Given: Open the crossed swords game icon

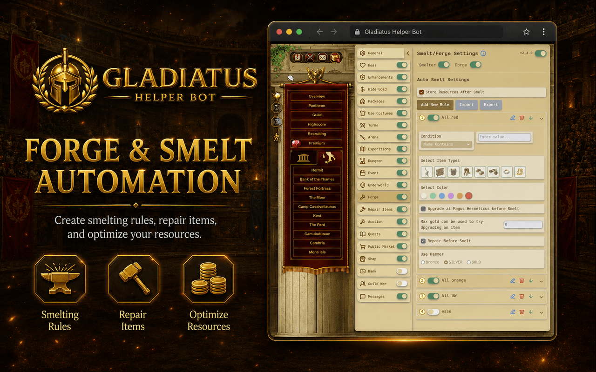Looking at the screenshot, I should click(x=310, y=58).
